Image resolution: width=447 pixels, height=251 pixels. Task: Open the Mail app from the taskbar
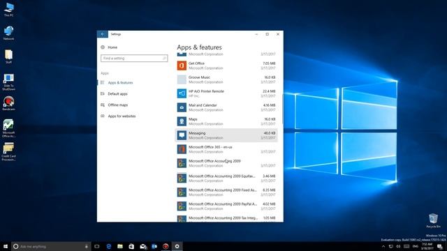click(143, 246)
